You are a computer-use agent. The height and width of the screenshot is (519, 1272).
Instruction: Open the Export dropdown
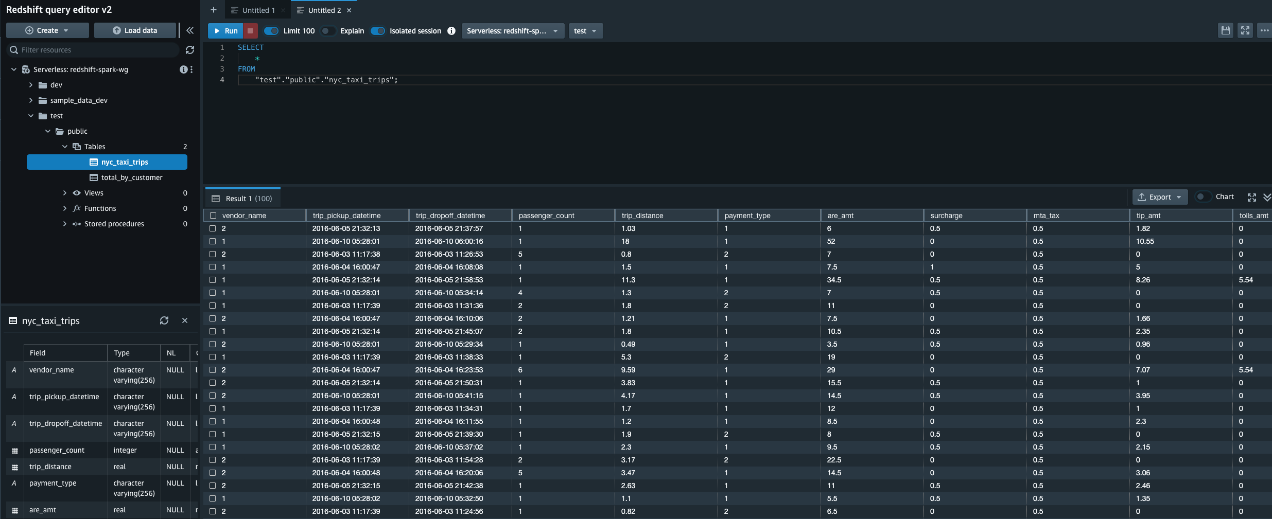(x=1160, y=197)
